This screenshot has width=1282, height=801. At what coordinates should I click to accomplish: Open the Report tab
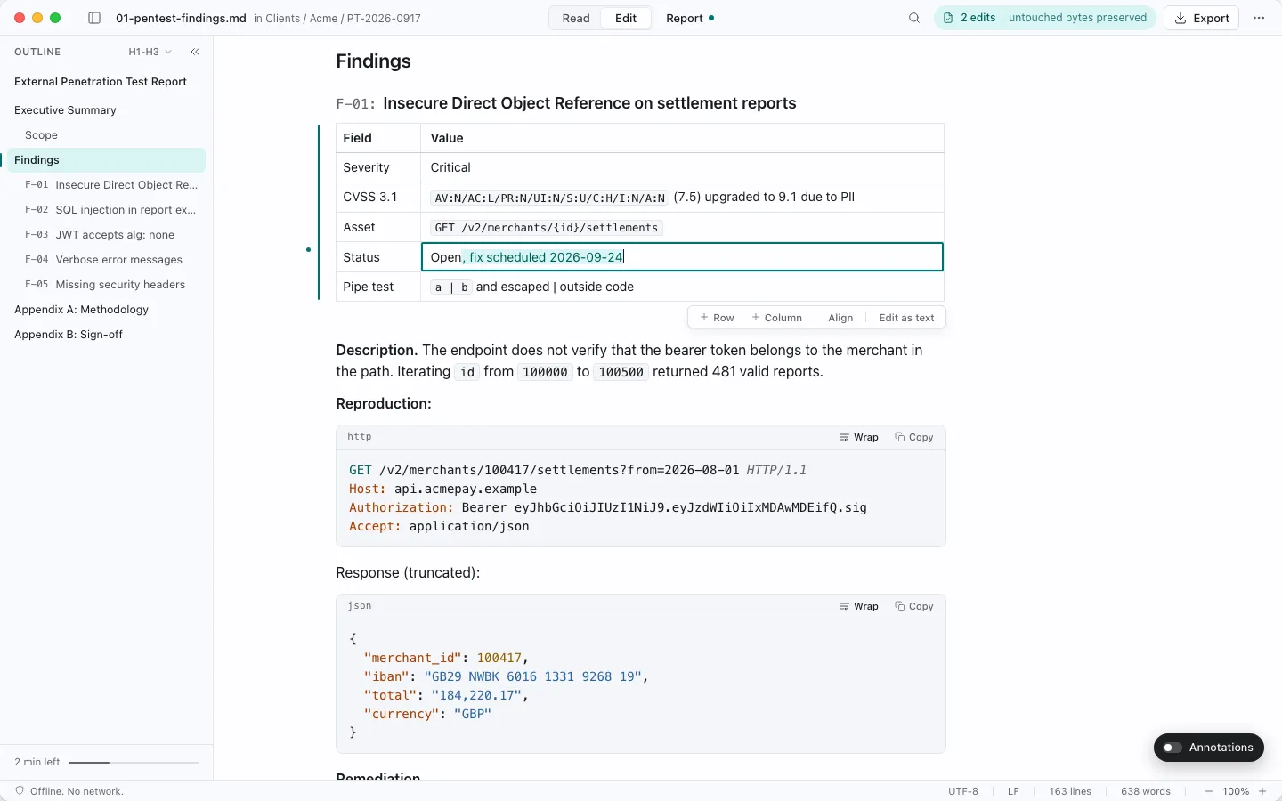coord(690,18)
